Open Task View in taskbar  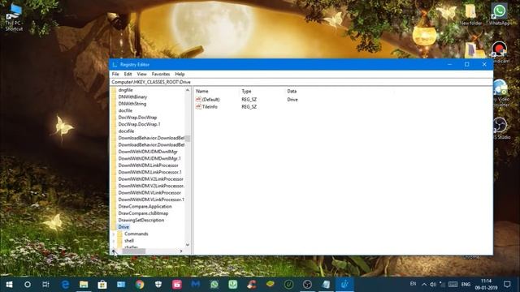pyautogui.click(x=45, y=285)
